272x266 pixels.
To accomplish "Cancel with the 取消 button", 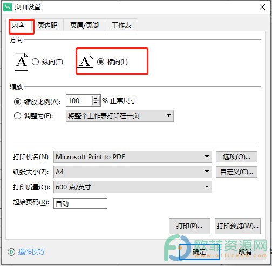I will pyautogui.click(x=245, y=252).
